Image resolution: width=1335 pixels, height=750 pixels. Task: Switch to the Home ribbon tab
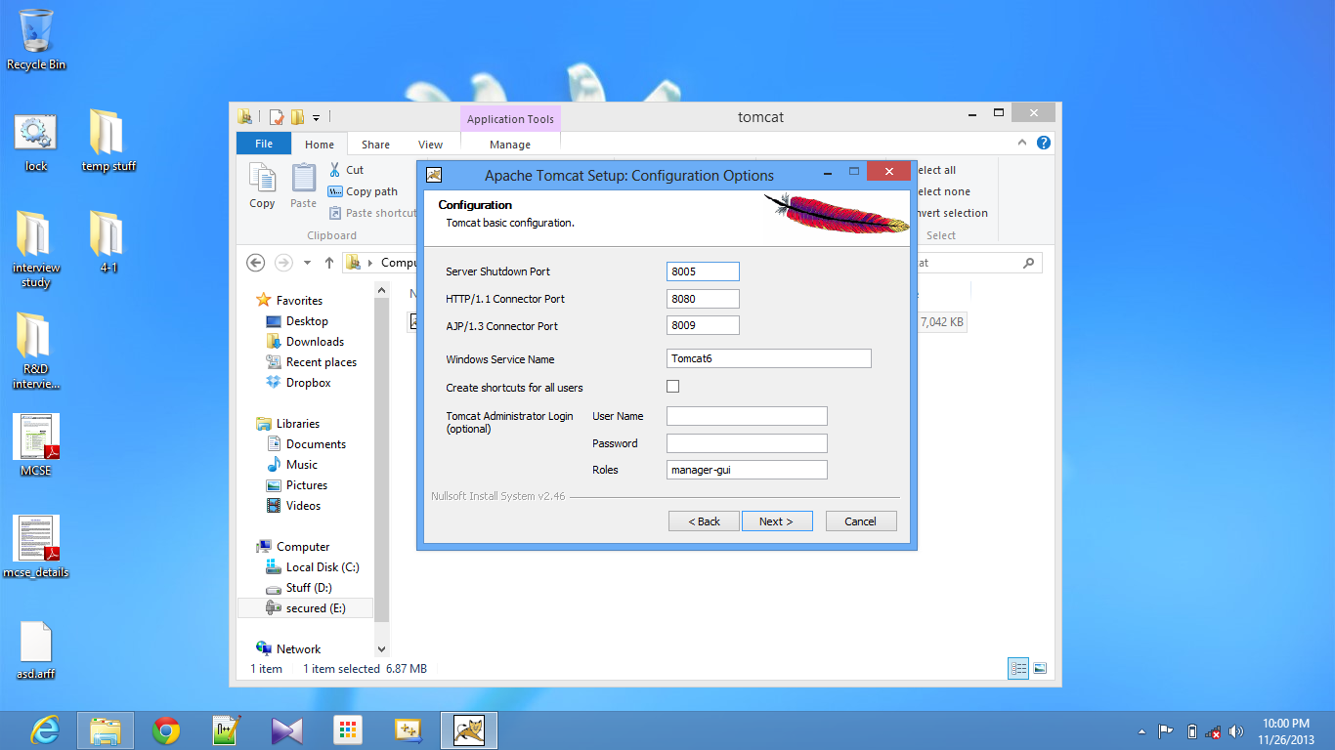(320, 144)
